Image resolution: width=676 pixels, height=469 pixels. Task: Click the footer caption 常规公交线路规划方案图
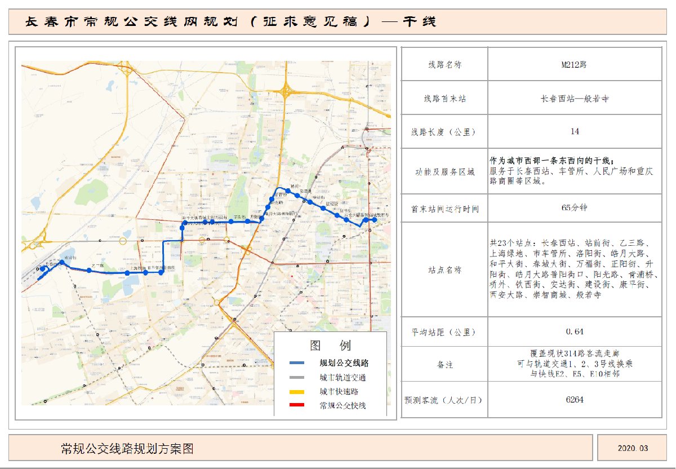tap(128, 449)
